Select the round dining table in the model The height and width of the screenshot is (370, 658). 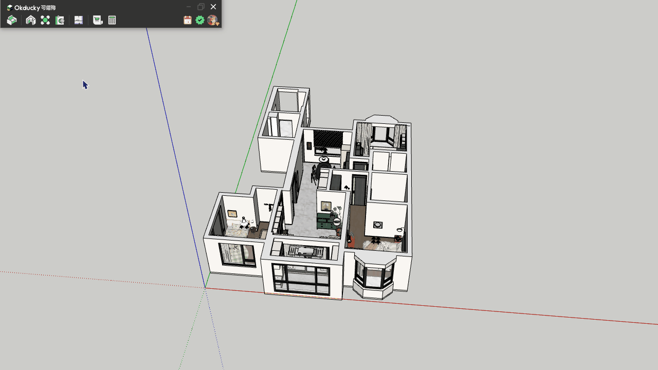(324, 159)
